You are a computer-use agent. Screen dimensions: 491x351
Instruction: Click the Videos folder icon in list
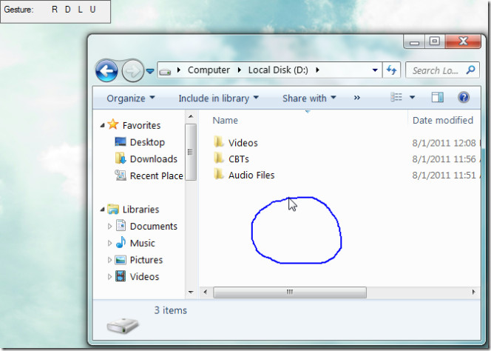219,142
